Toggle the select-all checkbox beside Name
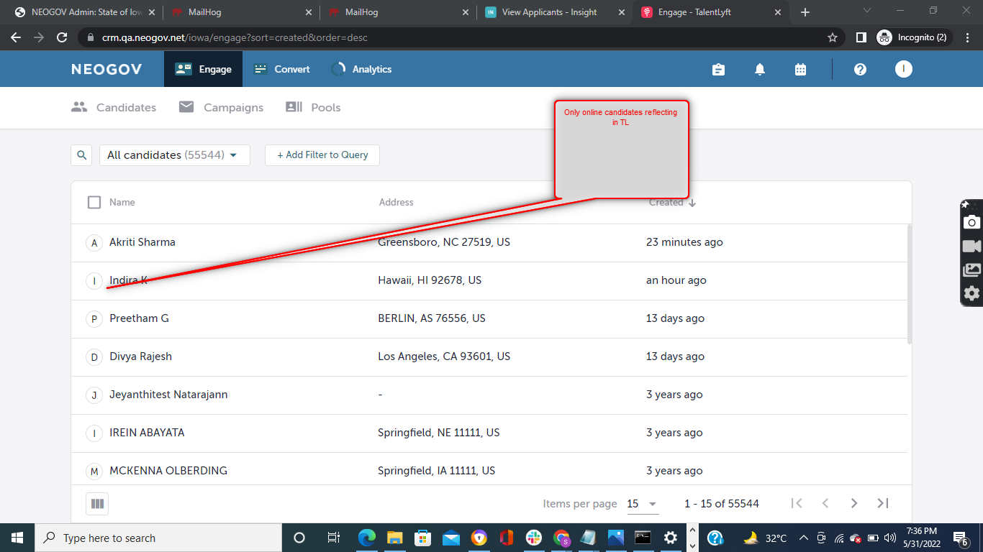Image resolution: width=983 pixels, height=552 pixels. click(94, 203)
